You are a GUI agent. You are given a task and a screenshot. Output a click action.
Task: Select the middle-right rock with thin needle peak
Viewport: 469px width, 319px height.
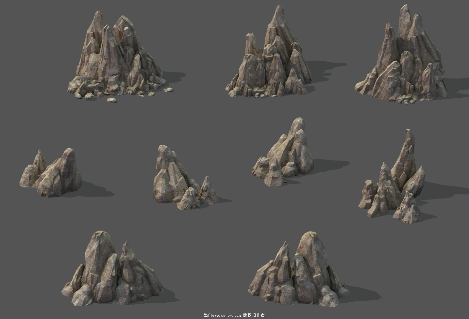pos(392,176)
